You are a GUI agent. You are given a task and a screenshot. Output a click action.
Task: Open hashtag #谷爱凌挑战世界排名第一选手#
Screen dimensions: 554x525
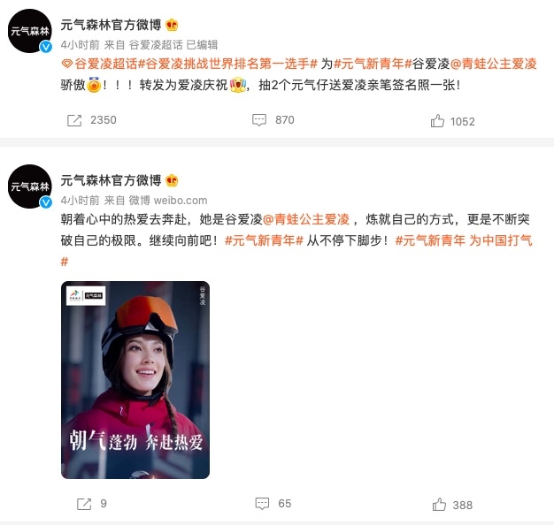(x=228, y=64)
